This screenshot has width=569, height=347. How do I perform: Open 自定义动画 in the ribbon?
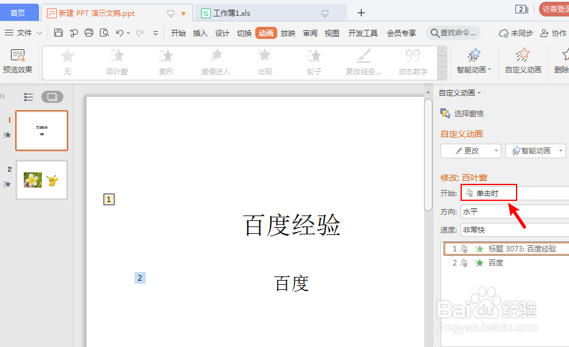point(523,61)
